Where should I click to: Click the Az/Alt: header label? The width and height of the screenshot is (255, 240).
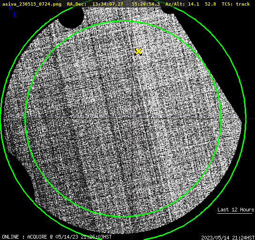(175, 4)
